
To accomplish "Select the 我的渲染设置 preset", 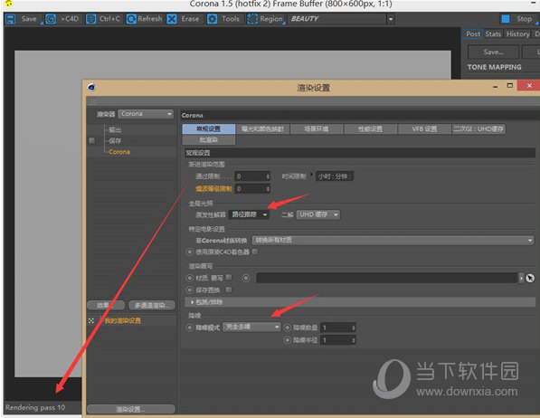I will click(x=123, y=321).
